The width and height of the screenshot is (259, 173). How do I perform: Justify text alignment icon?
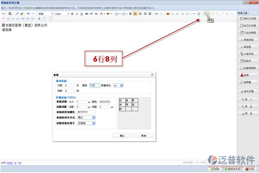click(x=150, y=14)
